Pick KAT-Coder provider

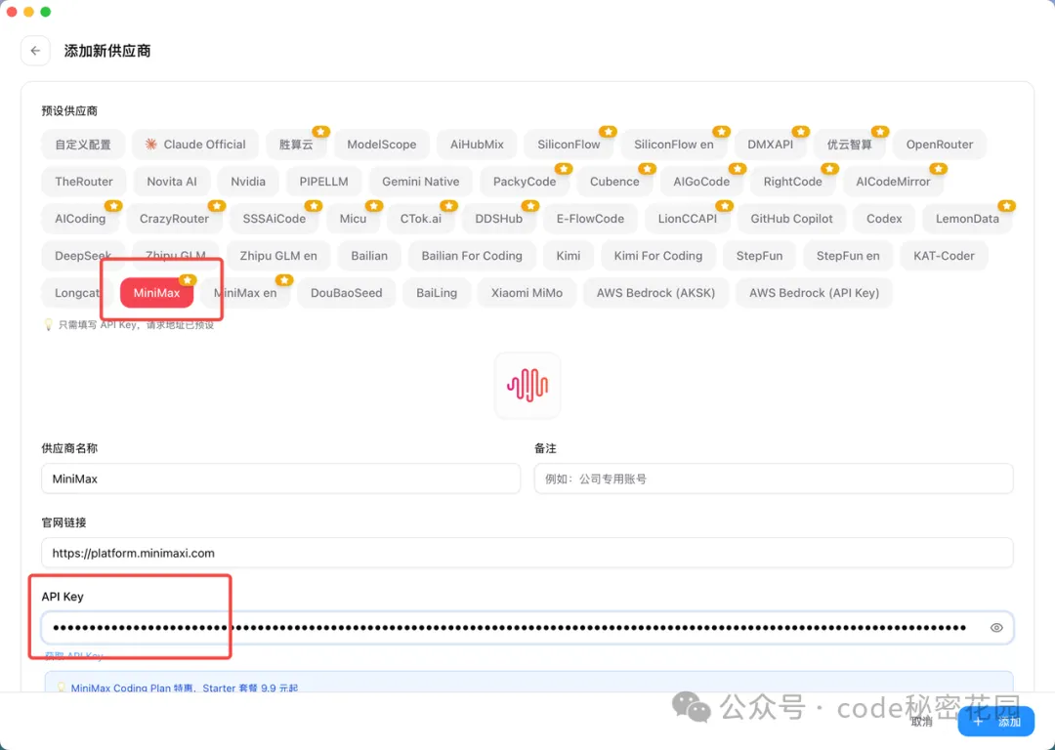pos(944,256)
